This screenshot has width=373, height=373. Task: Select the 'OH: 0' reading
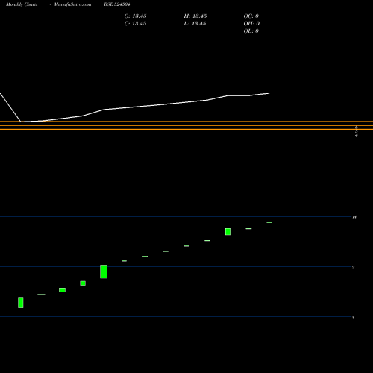[251, 24]
